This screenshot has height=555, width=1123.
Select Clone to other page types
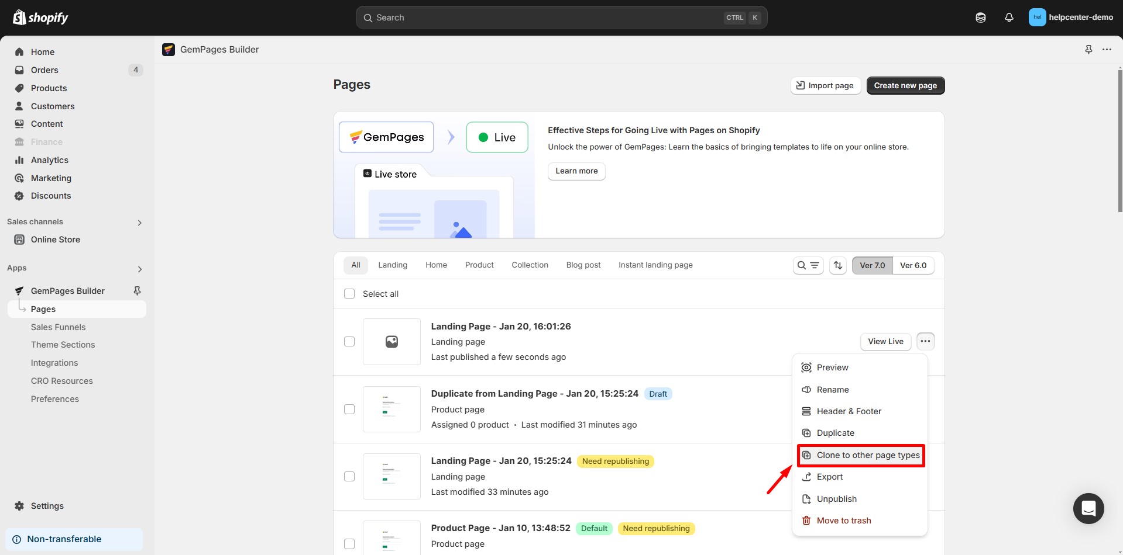(x=860, y=455)
